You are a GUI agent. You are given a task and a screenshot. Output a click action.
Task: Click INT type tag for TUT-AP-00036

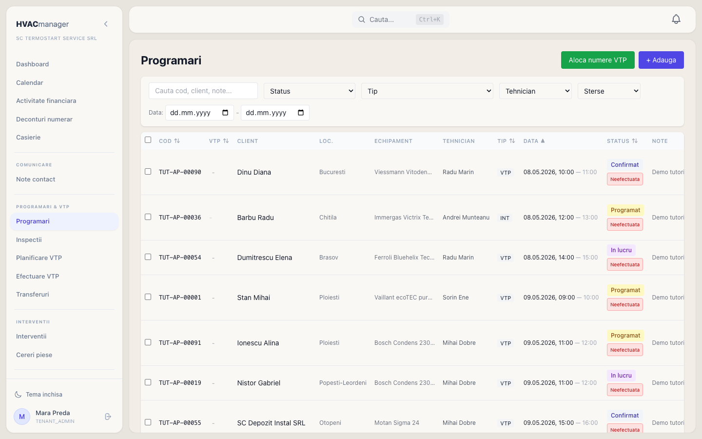tap(505, 218)
